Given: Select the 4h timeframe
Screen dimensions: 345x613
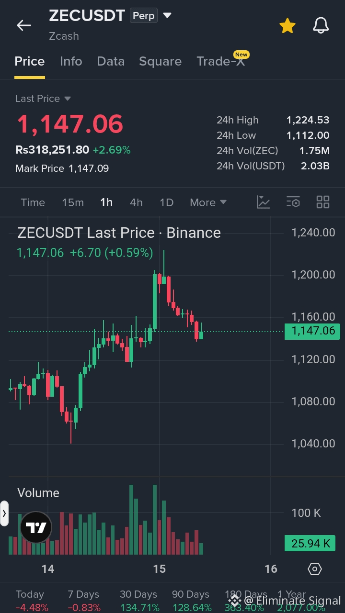Looking at the screenshot, I should (x=136, y=202).
